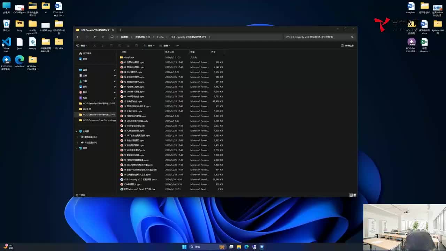The image size is (446, 251).
Task: Navigate up one folder level
Action: [x=94, y=37]
